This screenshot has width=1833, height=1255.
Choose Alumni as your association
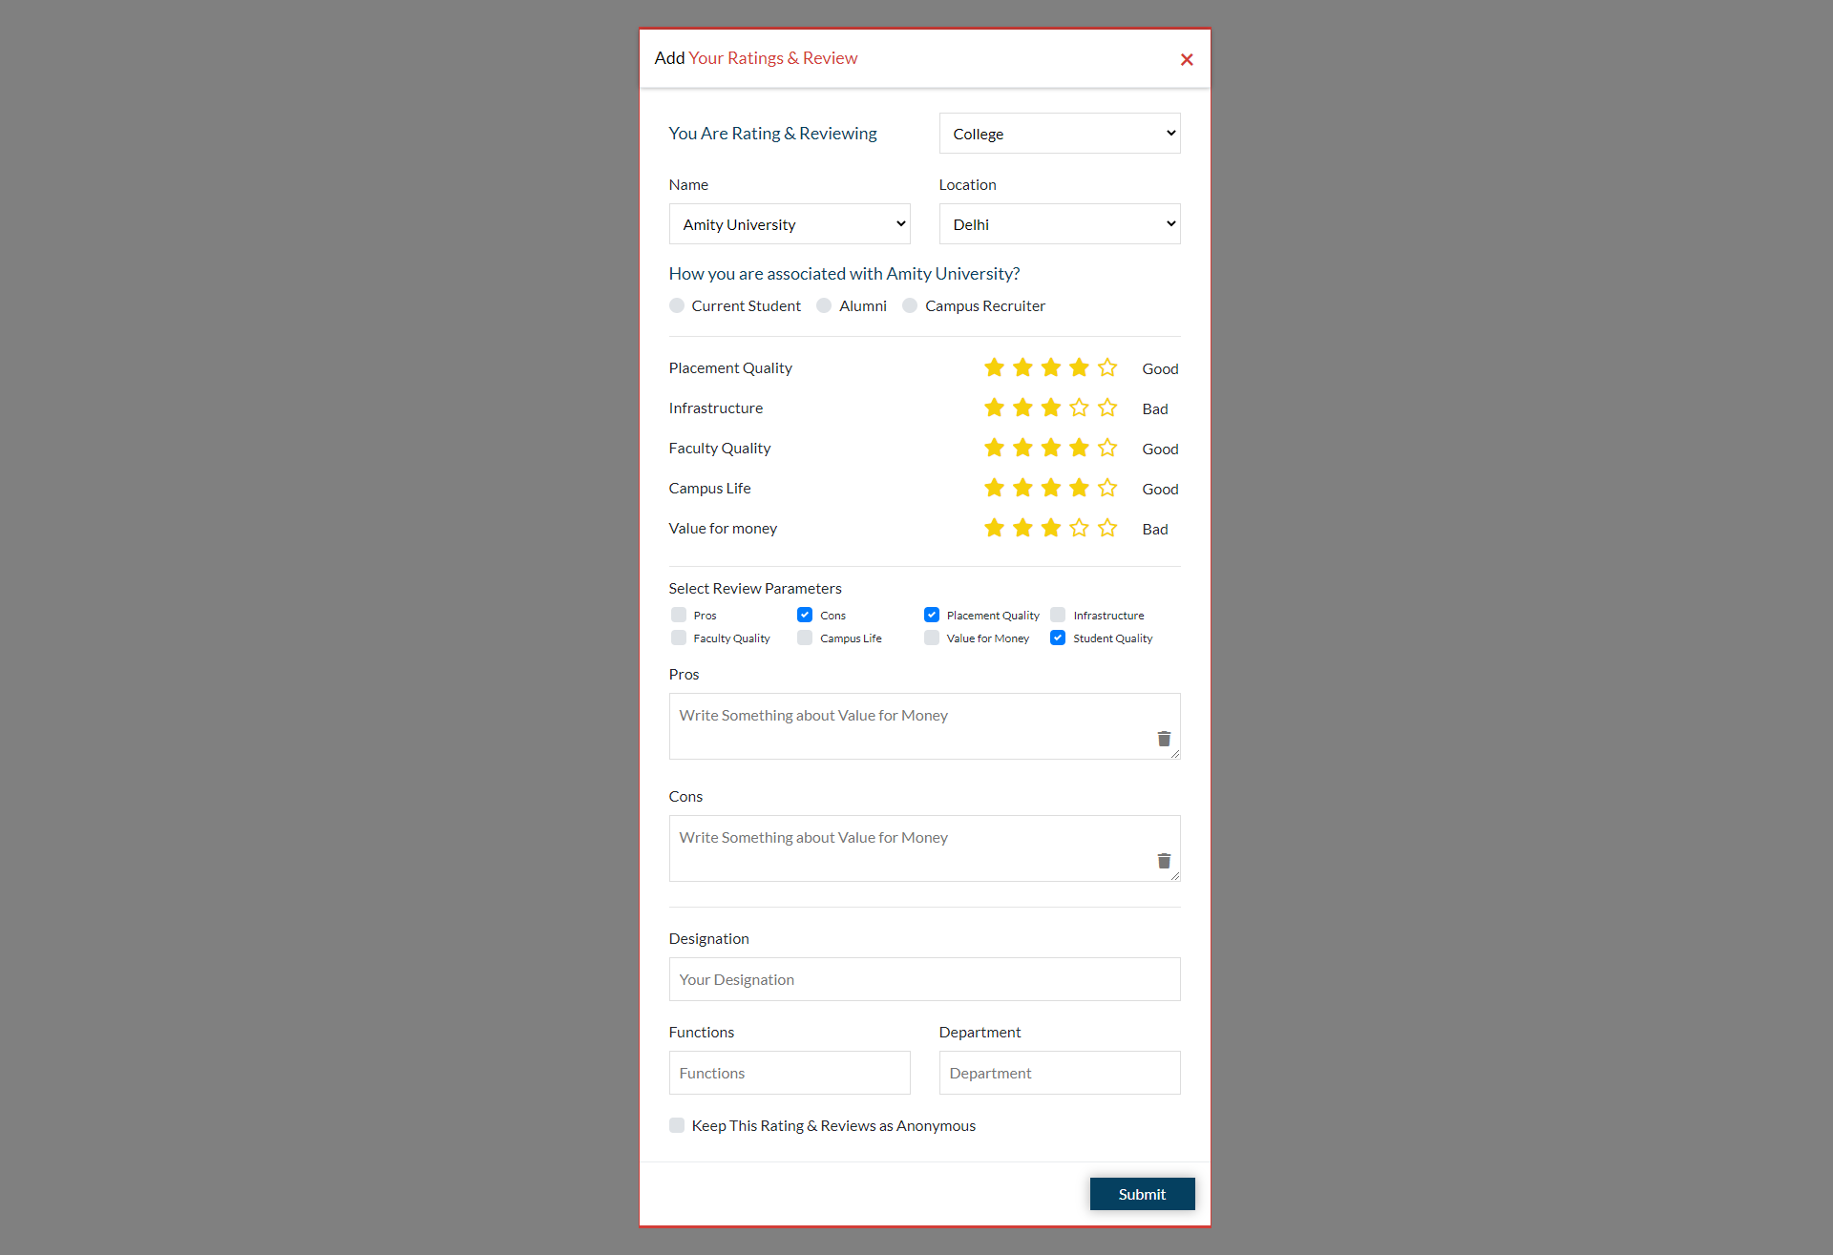(823, 305)
